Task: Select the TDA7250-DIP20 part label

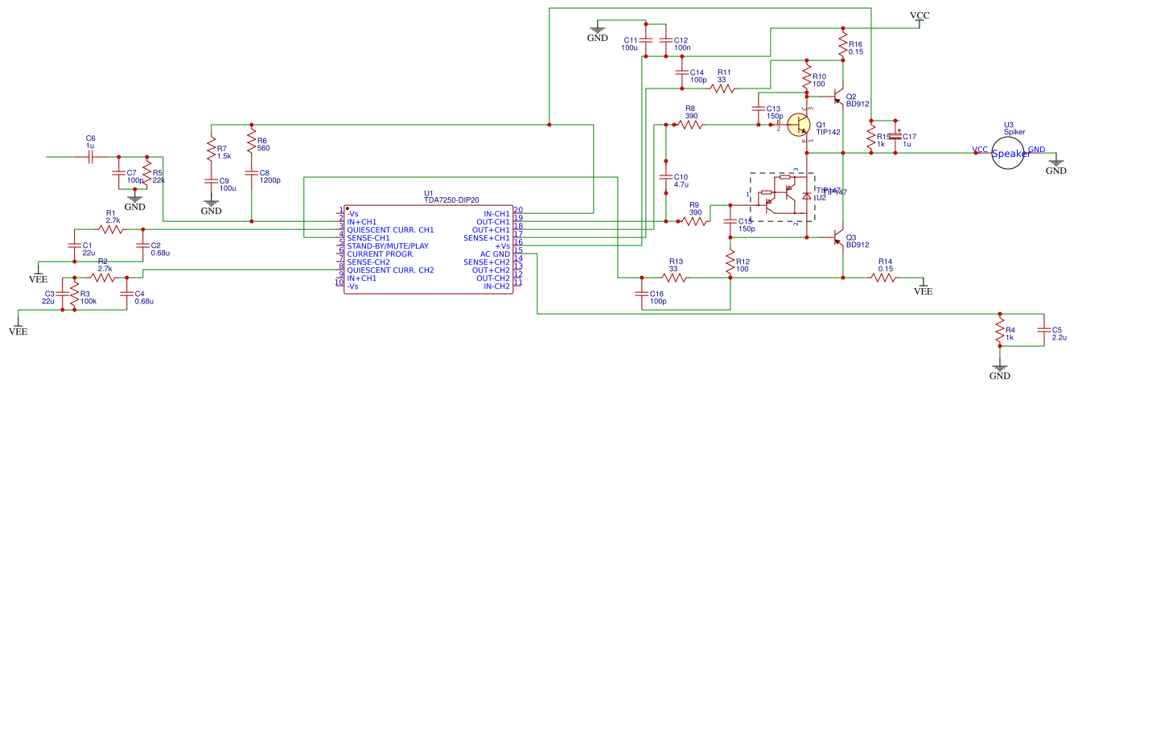Action: click(451, 200)
